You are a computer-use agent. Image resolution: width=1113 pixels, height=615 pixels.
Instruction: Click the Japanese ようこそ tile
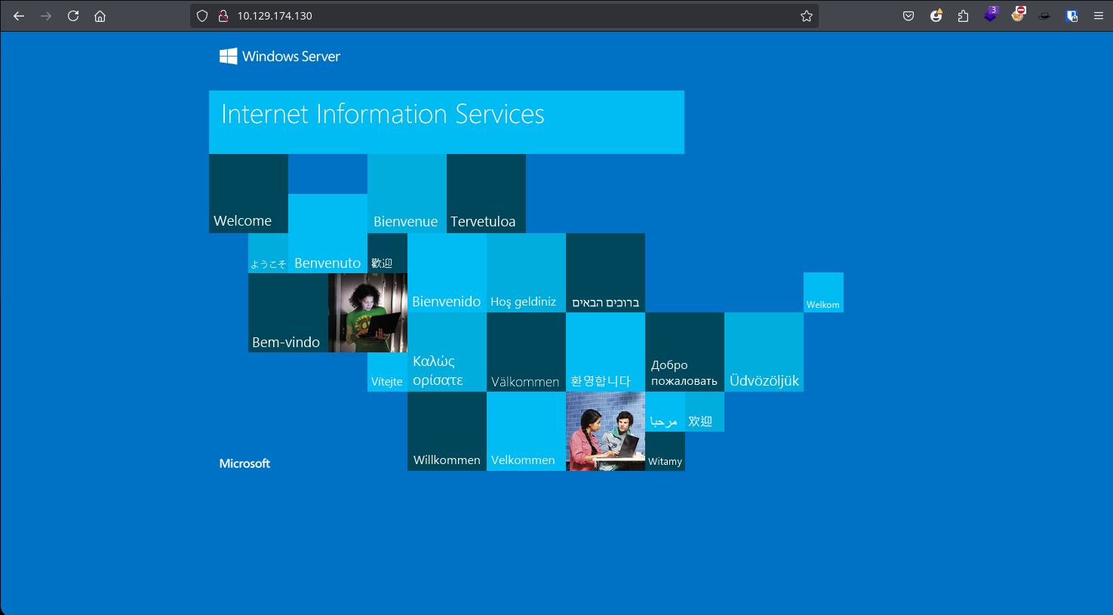coord(268,253)
